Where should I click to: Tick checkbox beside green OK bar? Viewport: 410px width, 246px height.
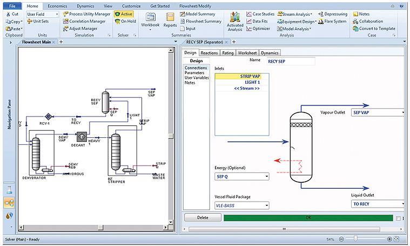click(x=398, y=218)
